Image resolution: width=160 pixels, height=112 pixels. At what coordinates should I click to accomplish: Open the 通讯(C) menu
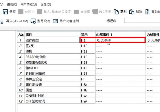click(x=12, y=5)
